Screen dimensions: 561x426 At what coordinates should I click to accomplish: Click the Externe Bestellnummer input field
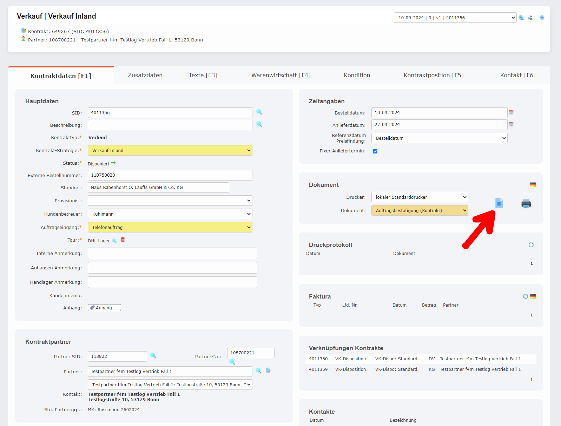[x=170, y=175]
